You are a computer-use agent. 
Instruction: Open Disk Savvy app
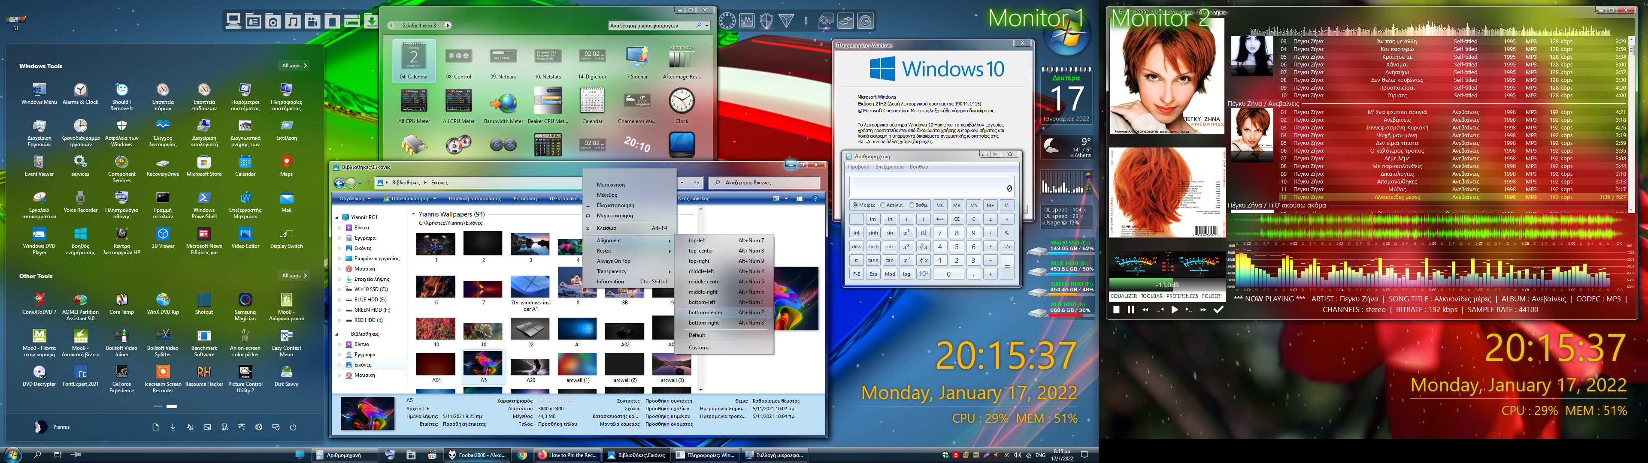tap(287, 376)
